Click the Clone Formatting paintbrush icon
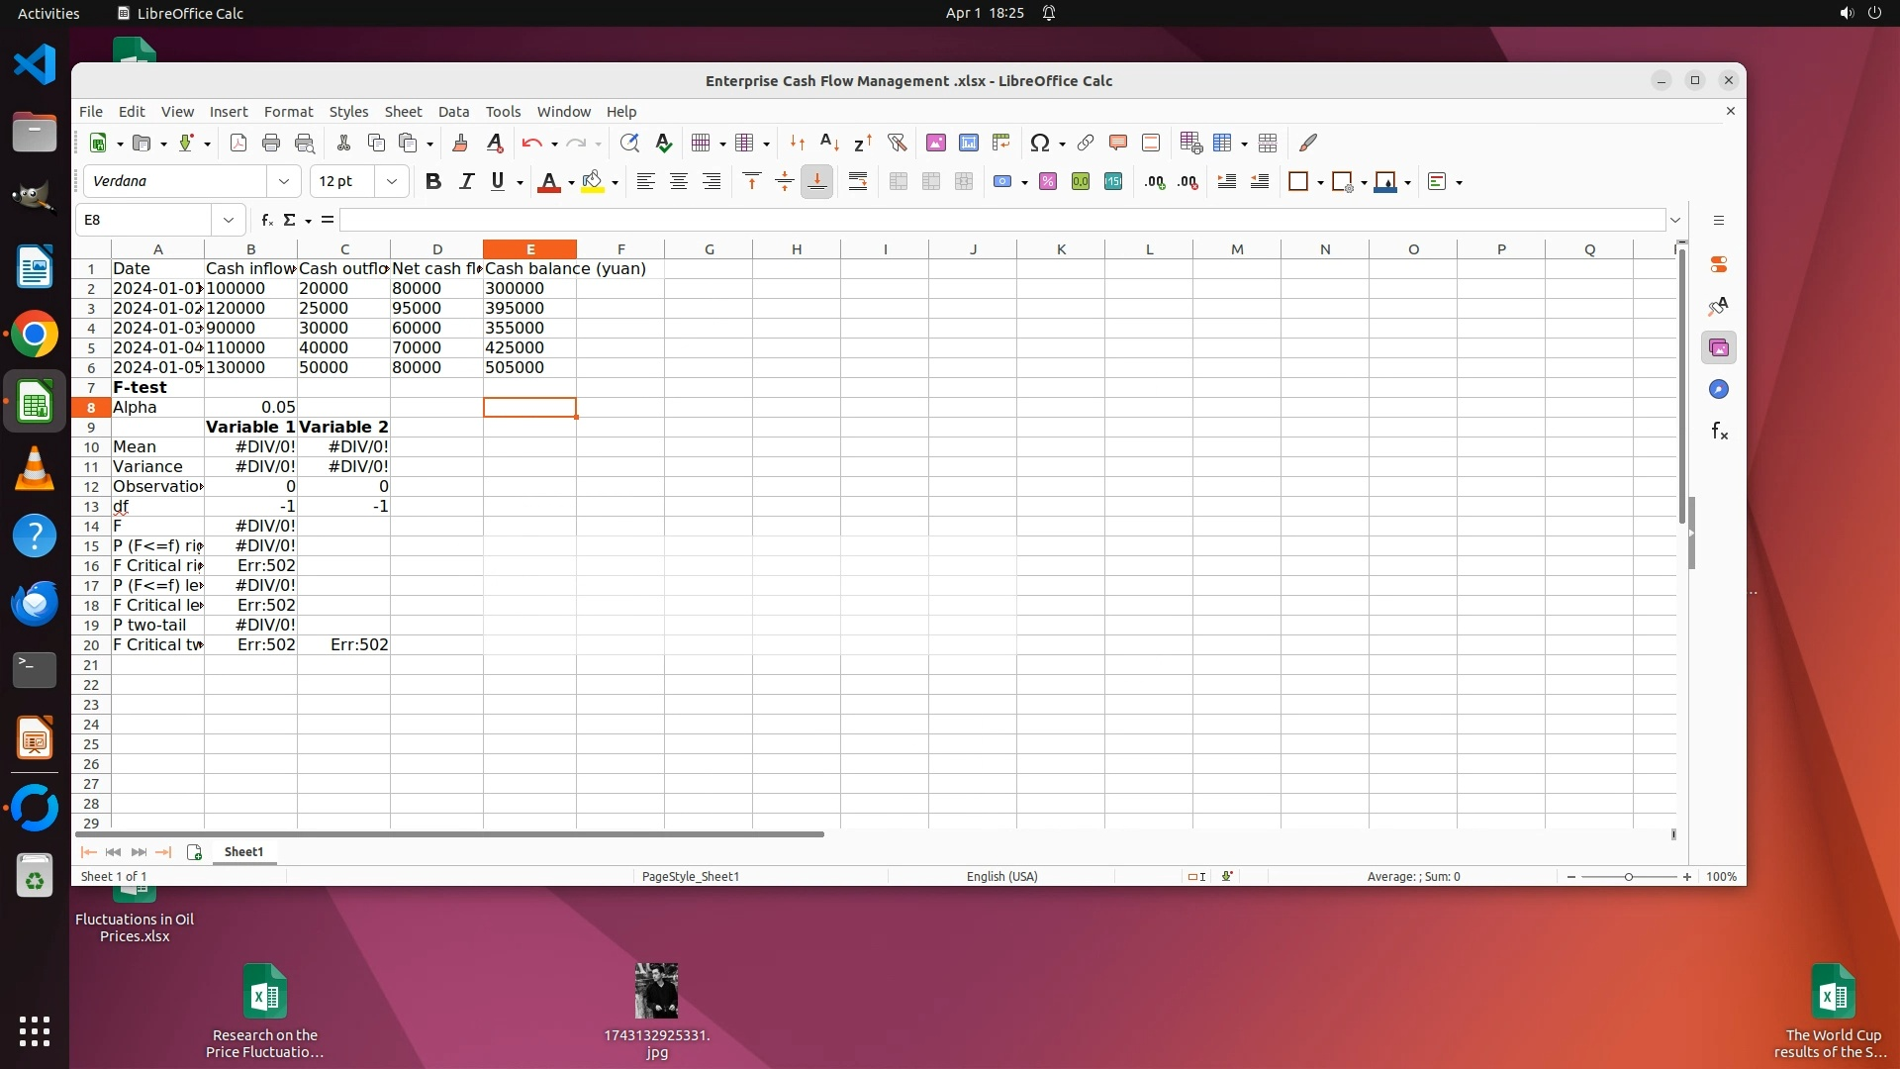Screen dimensions: 1900x1069 (x=460, y=144)
